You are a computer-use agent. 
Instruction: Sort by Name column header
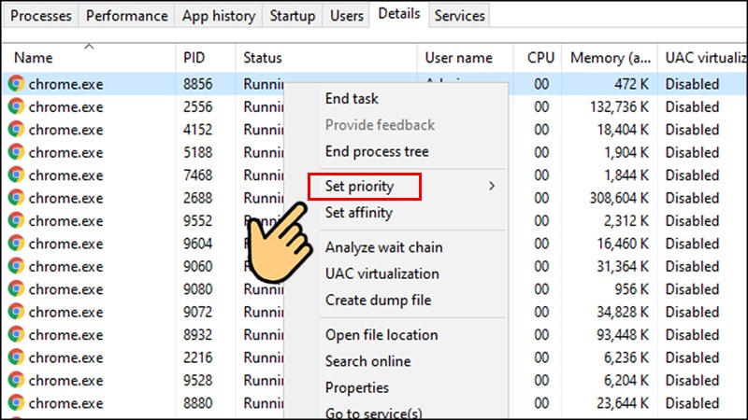coord(34,58)
